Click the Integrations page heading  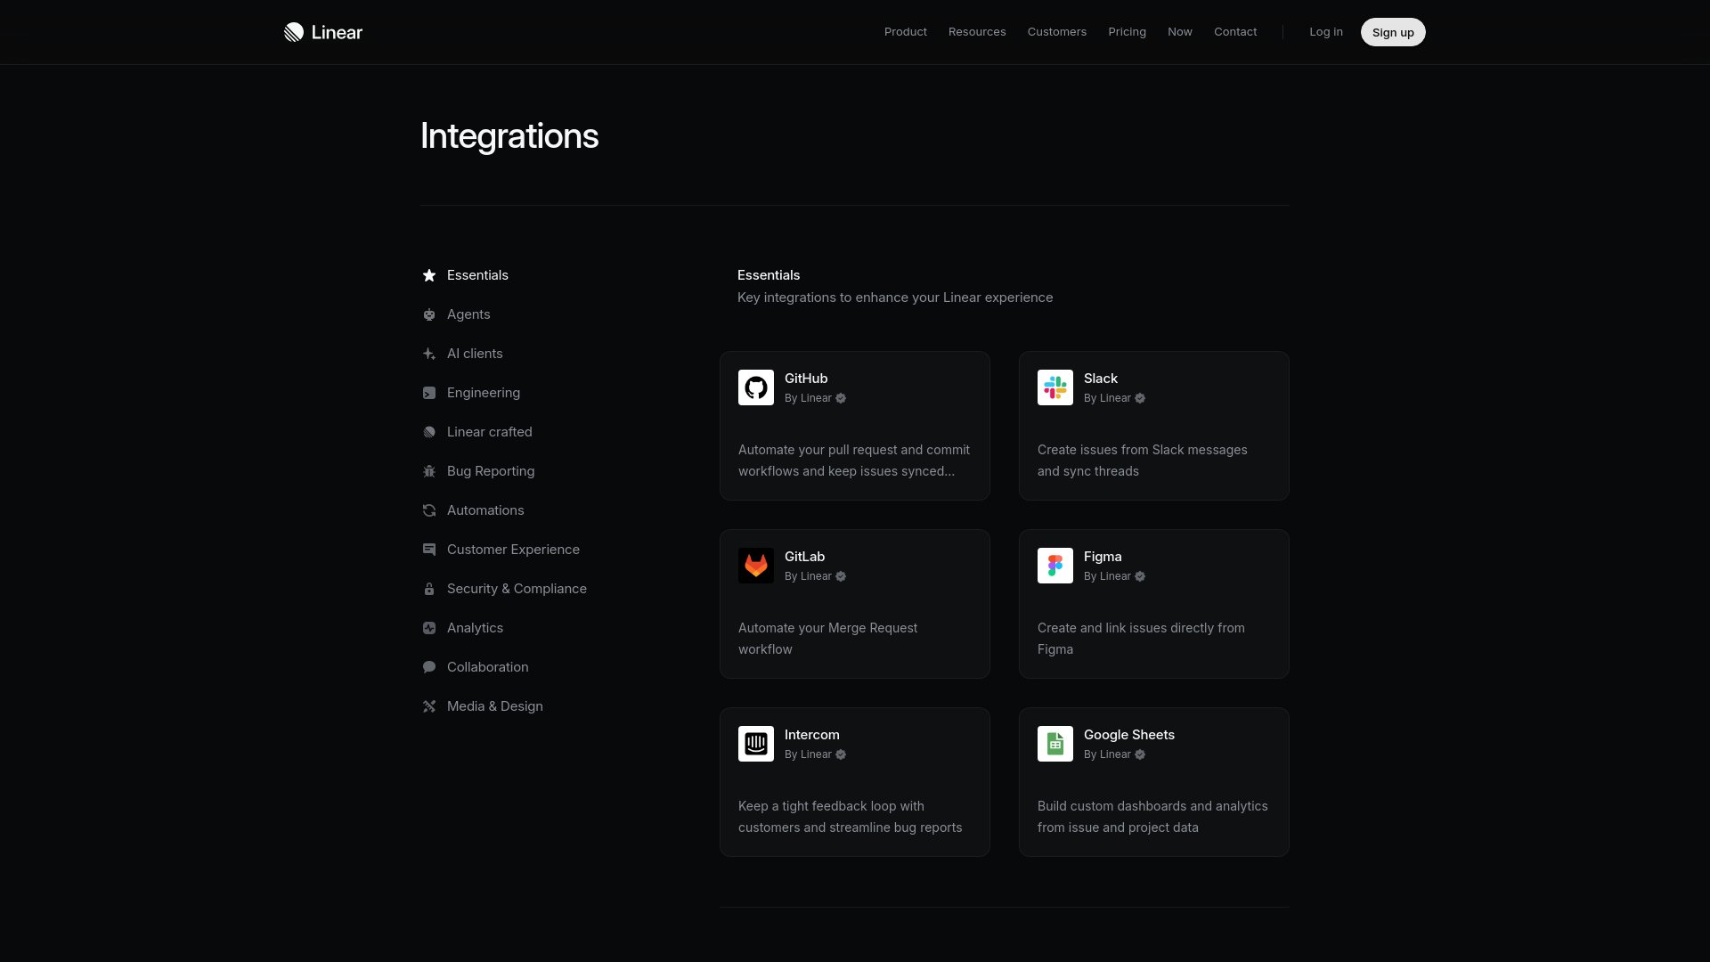509,136
